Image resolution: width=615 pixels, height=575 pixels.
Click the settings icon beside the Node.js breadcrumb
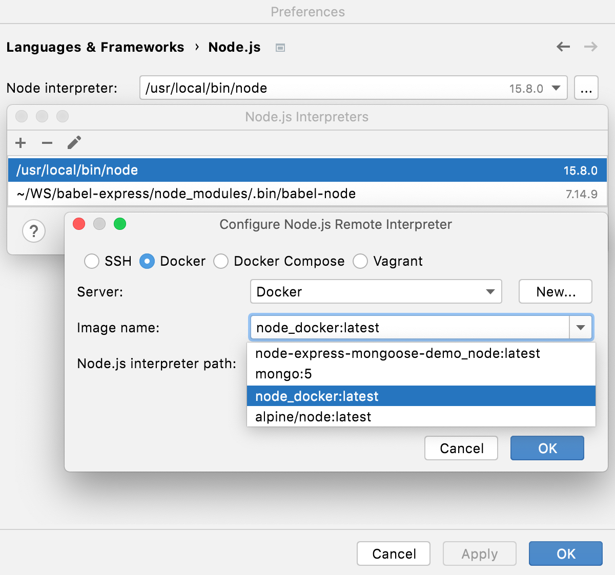point(280,47)
